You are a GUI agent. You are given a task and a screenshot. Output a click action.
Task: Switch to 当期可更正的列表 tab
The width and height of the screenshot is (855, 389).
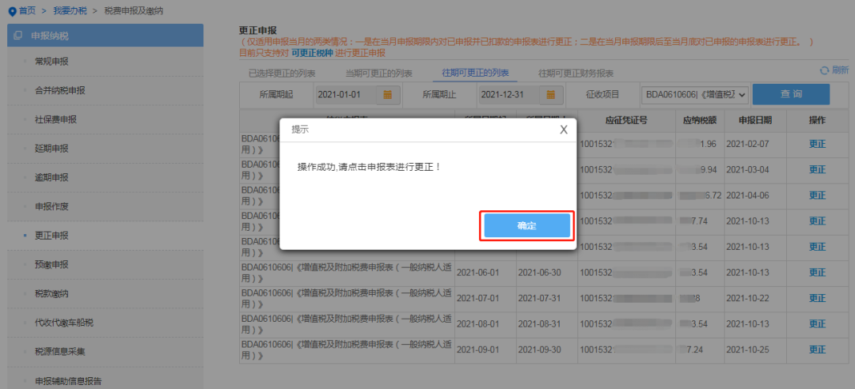click(378, 74)
